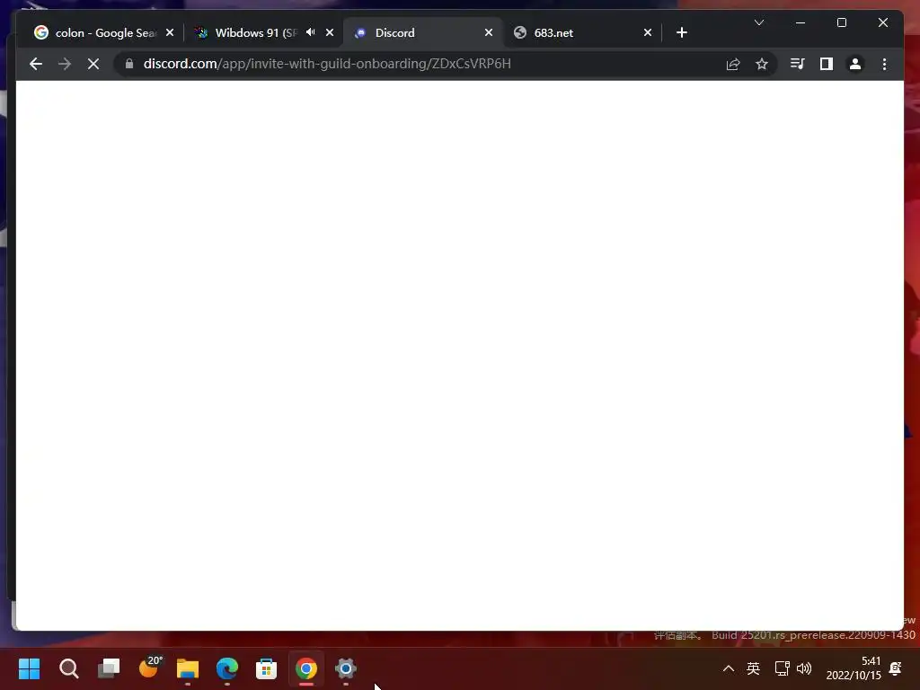
Task: Switch the input language indicator 英
Action: (754, 668)
